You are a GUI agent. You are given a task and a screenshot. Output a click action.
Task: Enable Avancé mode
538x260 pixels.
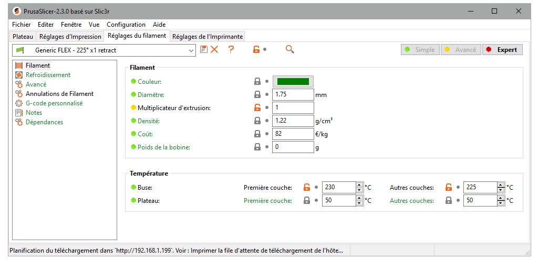(x=460, y=50)
